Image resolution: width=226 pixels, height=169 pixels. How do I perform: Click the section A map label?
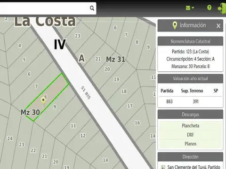click(x=81, y=58)
